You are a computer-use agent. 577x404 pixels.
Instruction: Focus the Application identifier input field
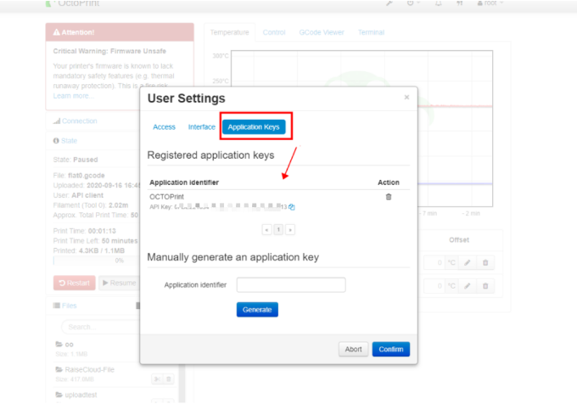[291, 285]
